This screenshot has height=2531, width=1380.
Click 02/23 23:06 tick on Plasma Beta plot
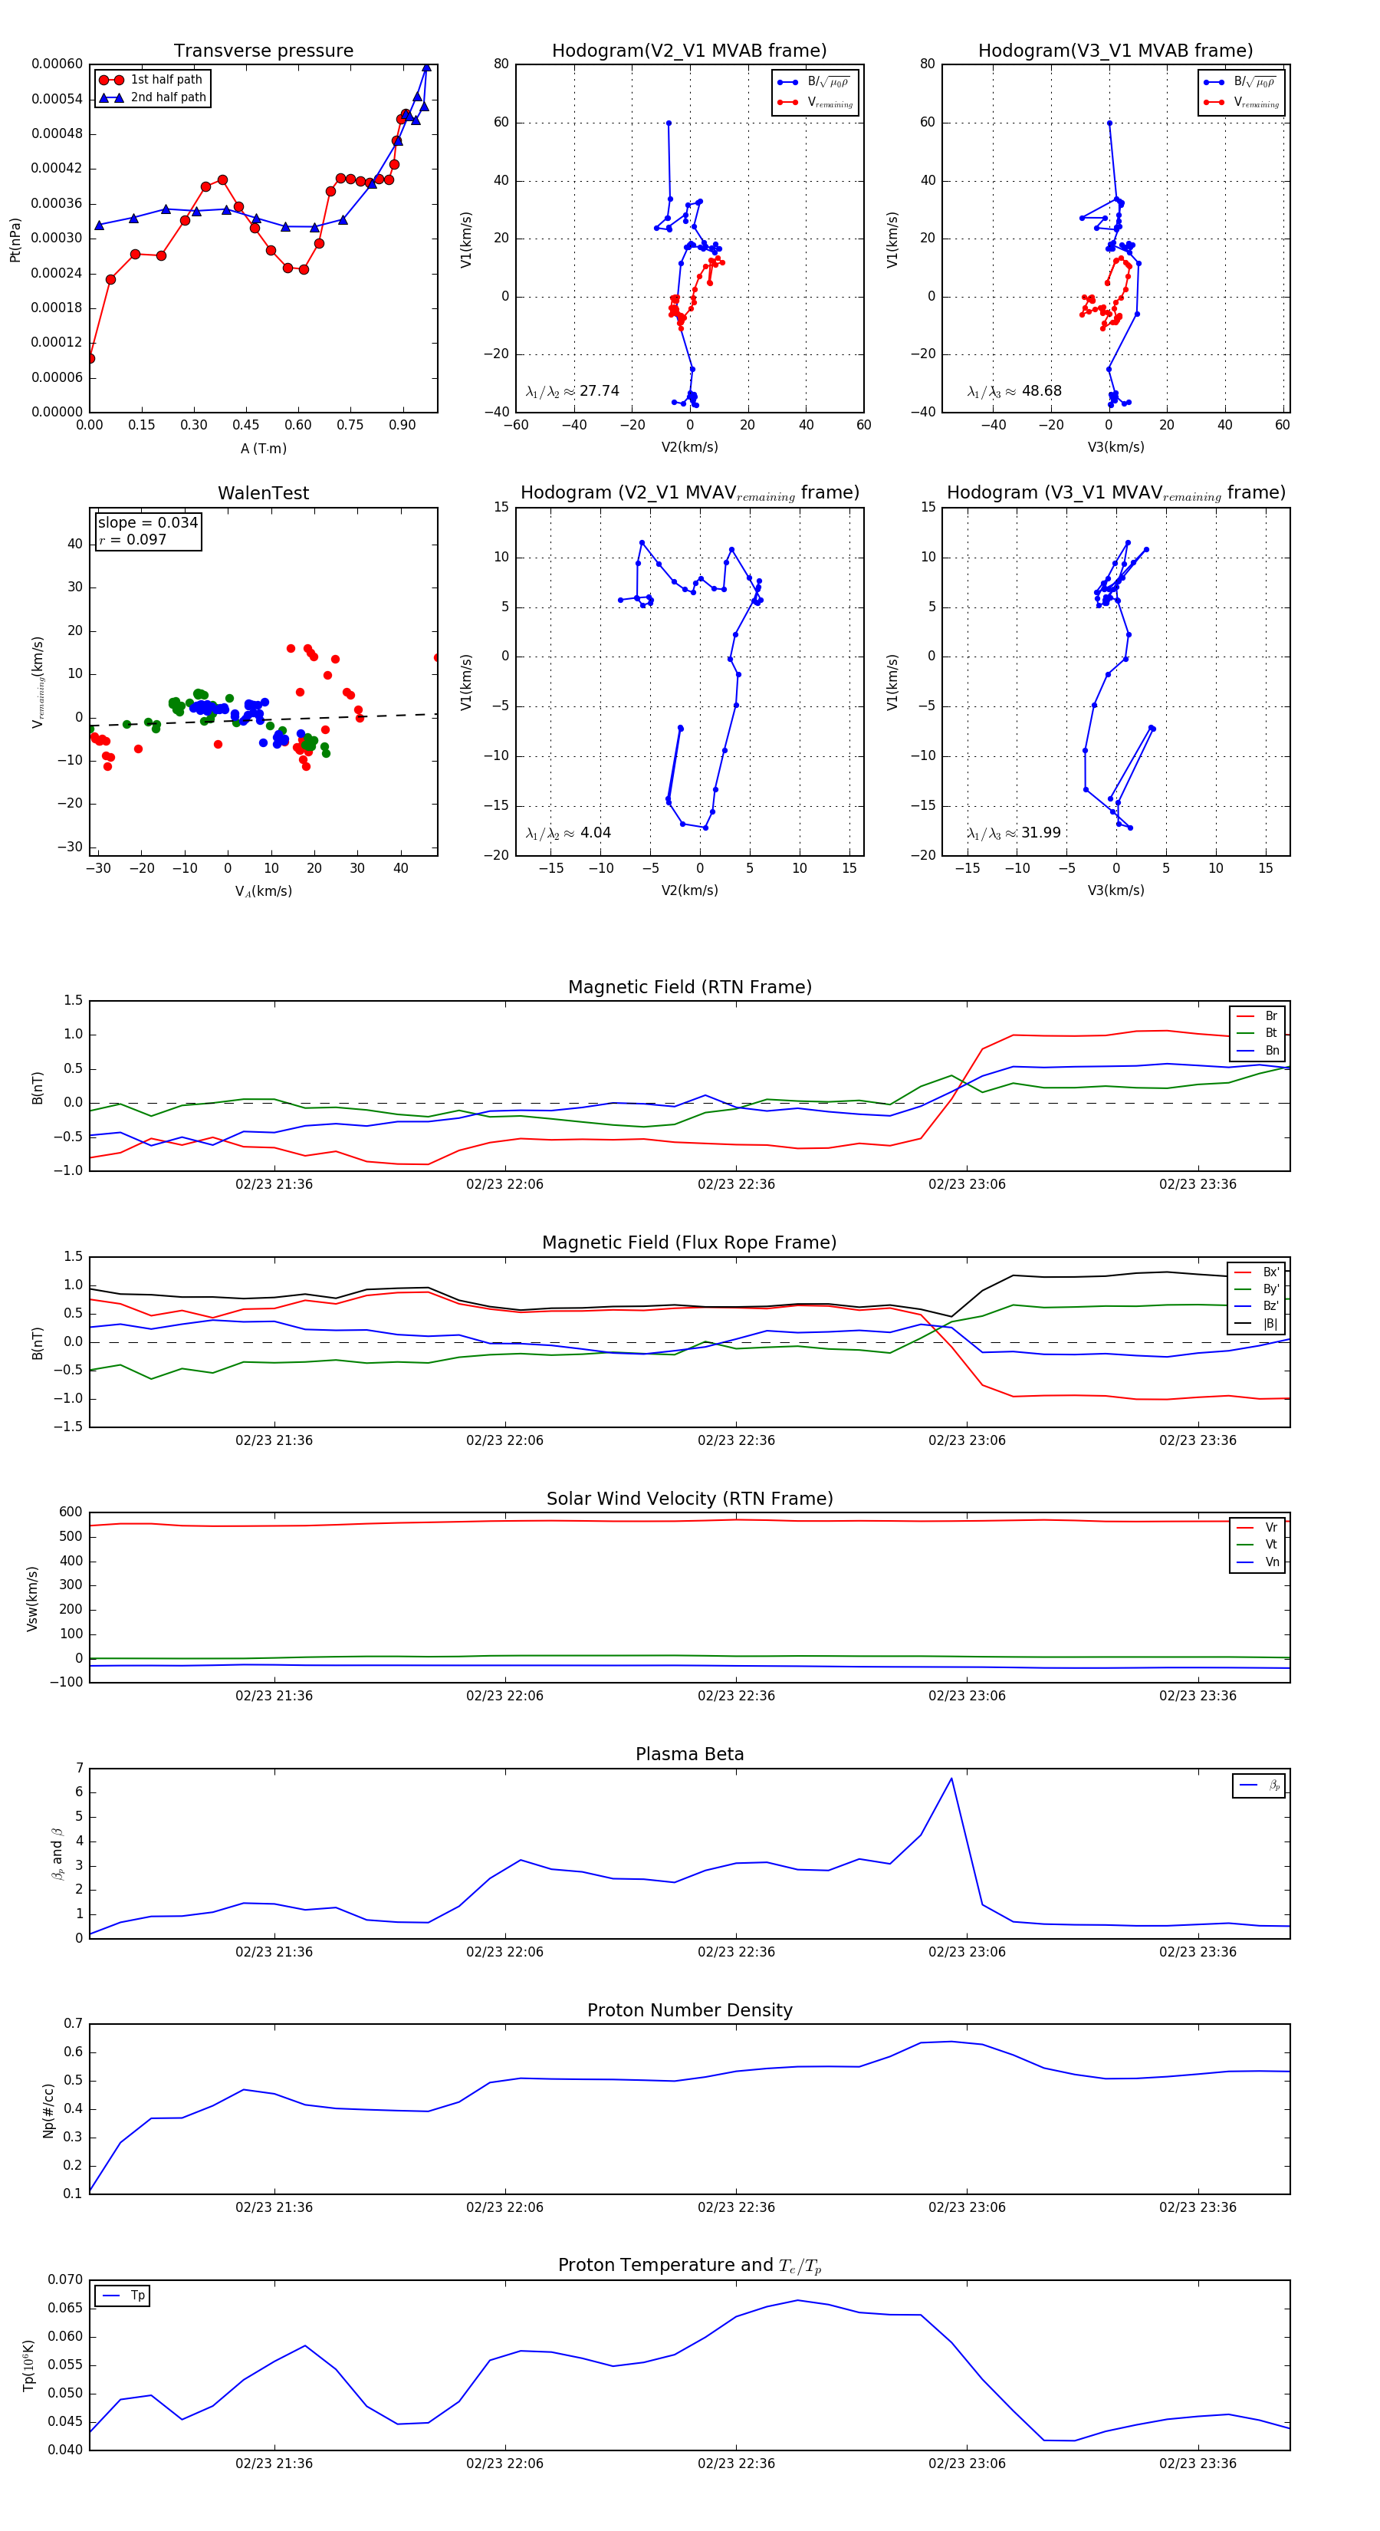coord(967,1951)
